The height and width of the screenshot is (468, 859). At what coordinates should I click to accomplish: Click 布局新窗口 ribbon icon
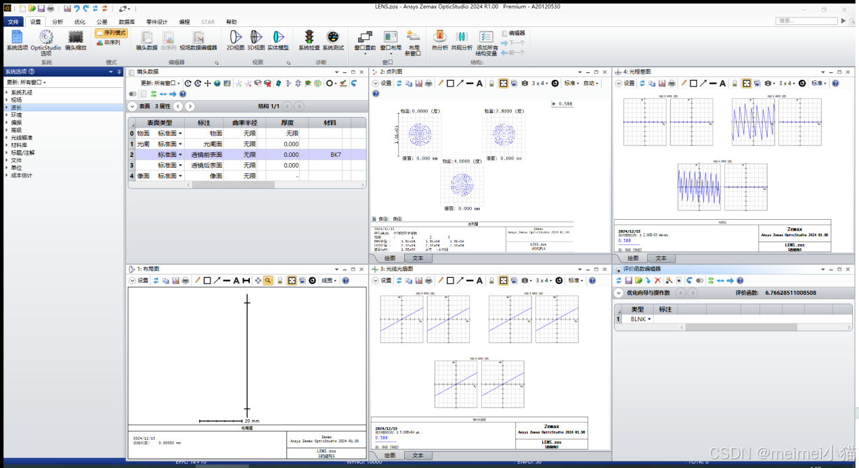(x=414, y=43)
